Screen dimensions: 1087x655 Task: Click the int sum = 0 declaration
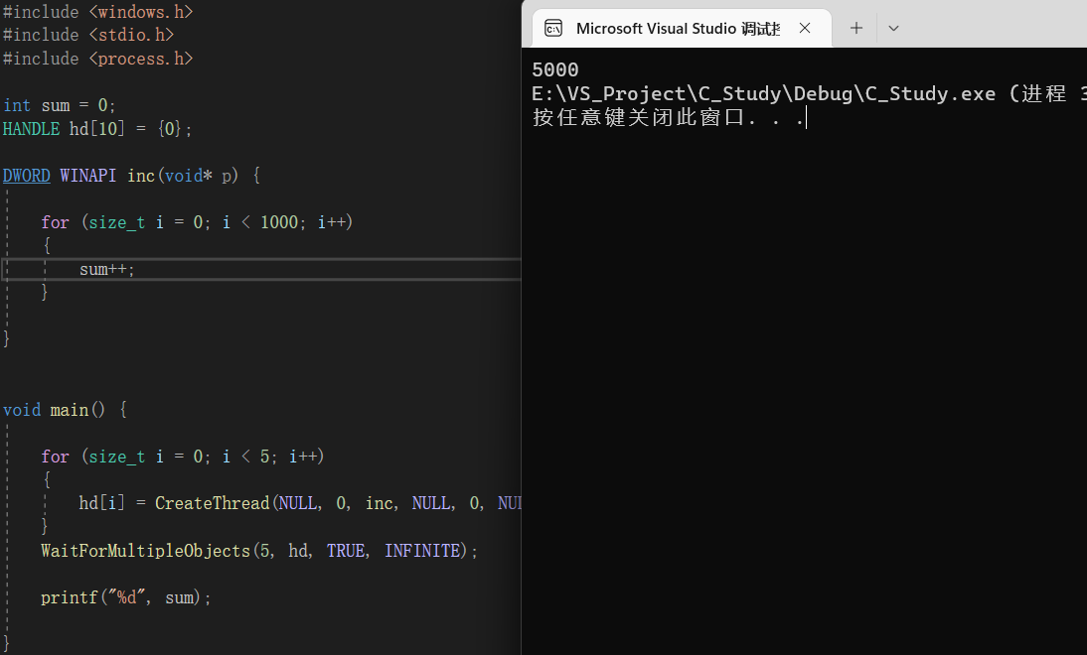coord(55,104)
